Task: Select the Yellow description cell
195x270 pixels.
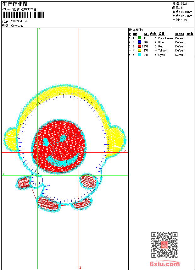Action: (x=162, y=51)
